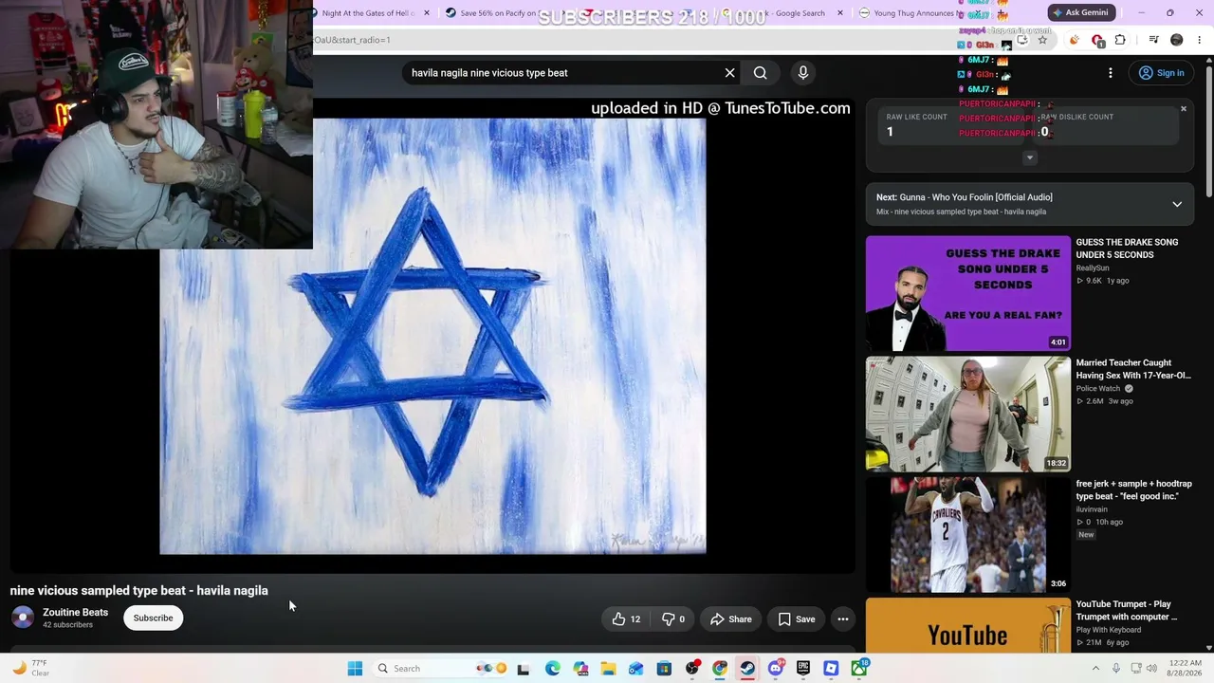Open Epic Games Launcher from taskbar

tap(803, 669)
